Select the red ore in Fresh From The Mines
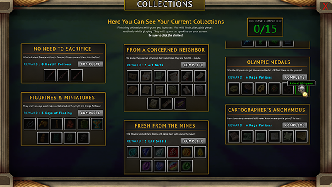Image resolution: width=332 pixels, height=187 pixels. click(x=173, y=152)
